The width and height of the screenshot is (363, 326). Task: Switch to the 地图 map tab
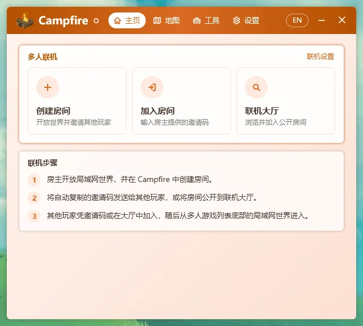[166, 20]
